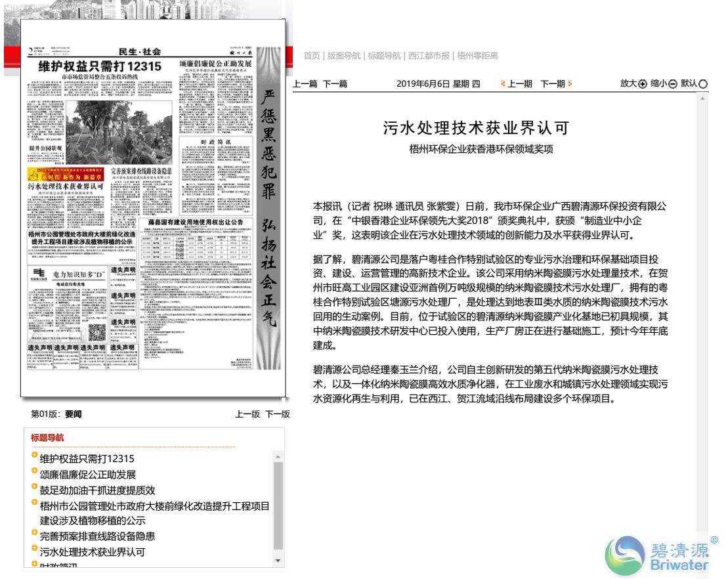The height and width of the screenshot is (579, 726).
Task: Click 污水处理技术获业界认可 article on page image
Action: [66, 206]
